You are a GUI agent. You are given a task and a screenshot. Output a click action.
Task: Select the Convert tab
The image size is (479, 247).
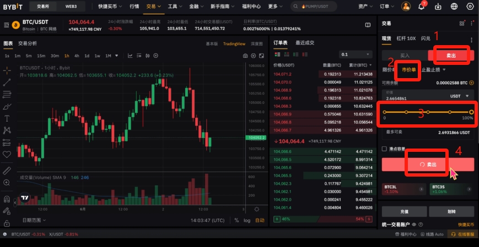pyautogui.click(x=426, y=39)
